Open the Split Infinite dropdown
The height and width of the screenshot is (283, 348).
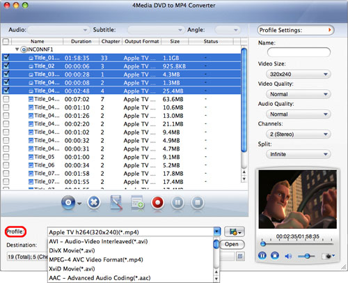coord(298,154)
